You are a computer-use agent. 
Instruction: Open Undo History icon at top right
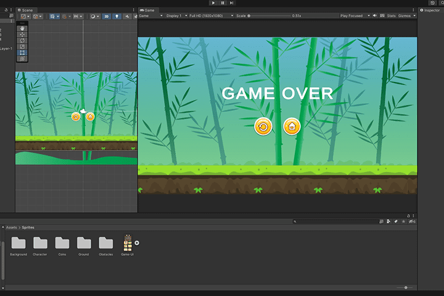coord(432,3)
